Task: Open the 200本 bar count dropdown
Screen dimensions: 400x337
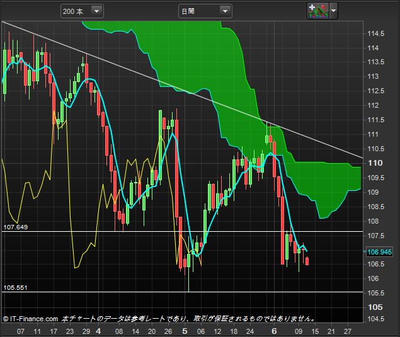Action: pos(82,11)
